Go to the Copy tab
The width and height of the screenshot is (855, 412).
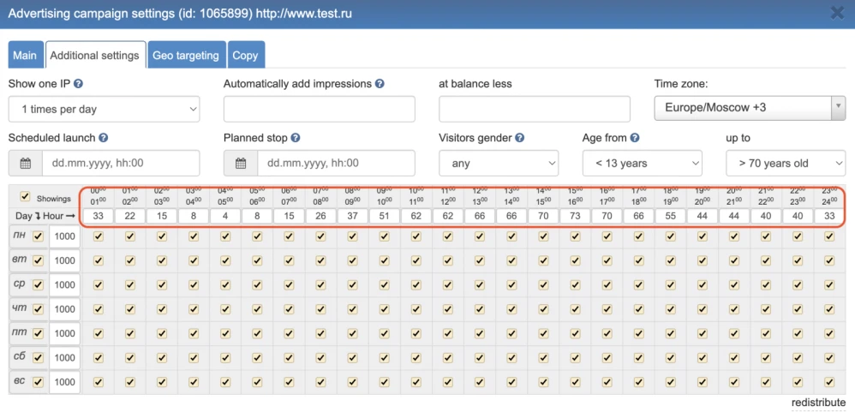(245, 55)
